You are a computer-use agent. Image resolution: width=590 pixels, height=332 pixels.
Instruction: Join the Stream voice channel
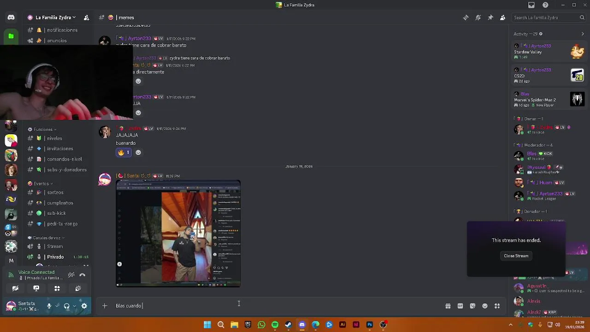click(x=58, y=247)
